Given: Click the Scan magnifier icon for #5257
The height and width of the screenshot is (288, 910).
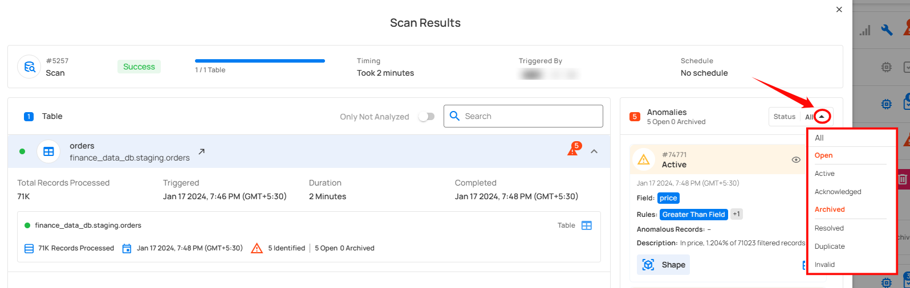Looking at the screenshot, I should coord(29,67).
